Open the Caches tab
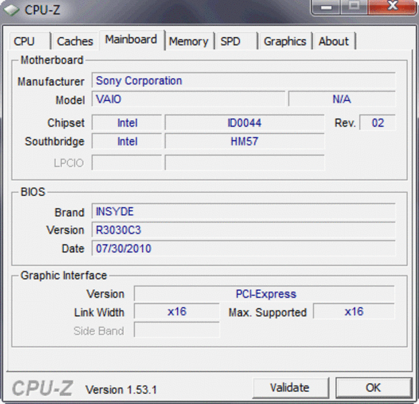Viewport: 419px width, 404px height. (75, 41)
